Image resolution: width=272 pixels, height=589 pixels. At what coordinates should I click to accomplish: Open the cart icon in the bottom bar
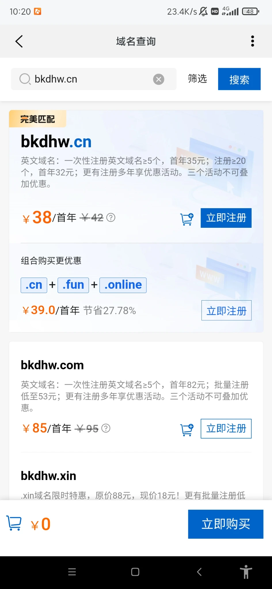pos(14,523)
